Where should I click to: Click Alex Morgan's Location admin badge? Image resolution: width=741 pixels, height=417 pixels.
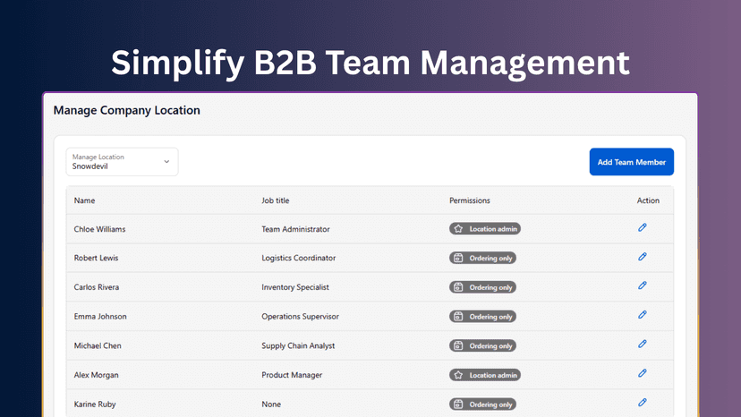(485, 375)
